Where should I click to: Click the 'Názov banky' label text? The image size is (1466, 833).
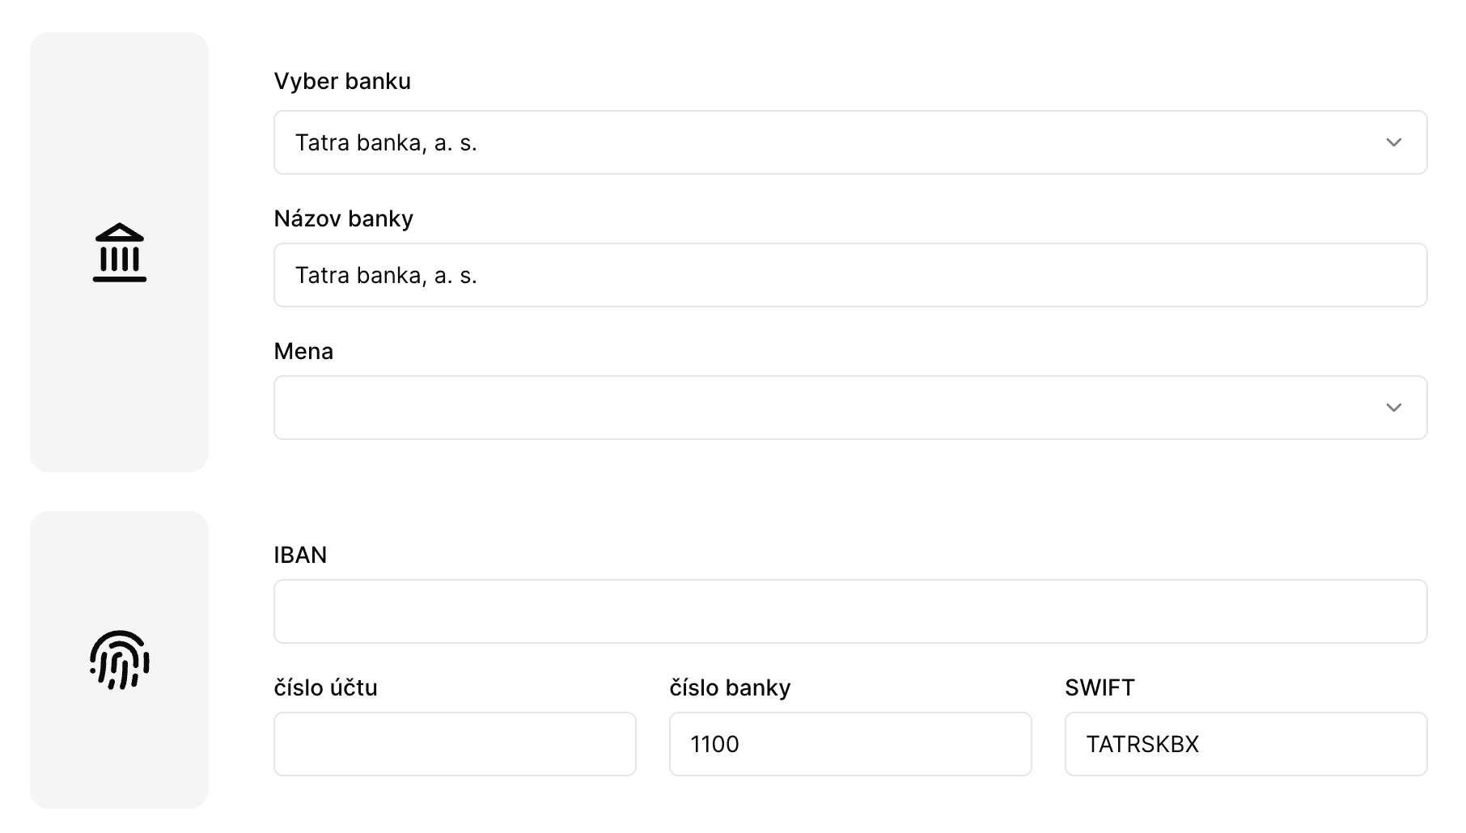click(344, 218)
